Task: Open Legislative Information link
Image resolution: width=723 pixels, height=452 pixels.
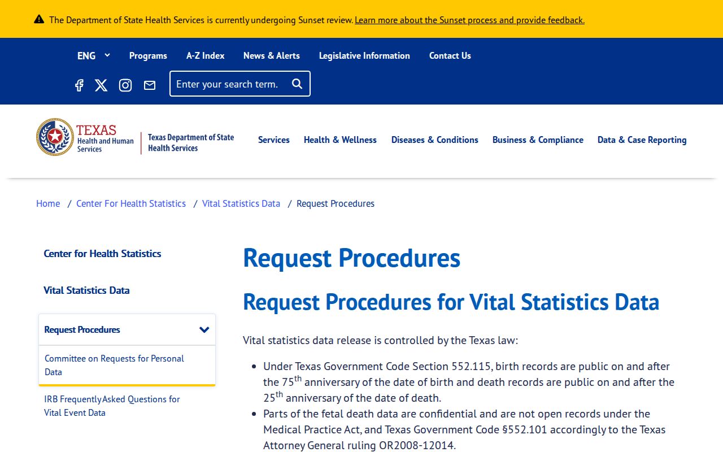Action: pyautogui.click(x=364, y=55)
